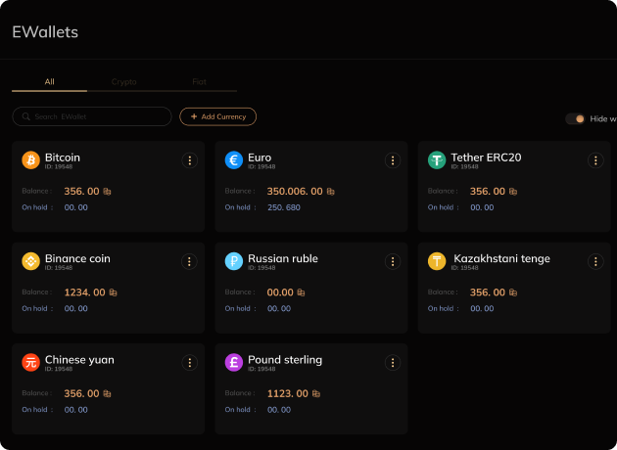Viewport: 617px width, 450px height.
Task: Click the Tether ERC20 coin icon
Action: 437,159
